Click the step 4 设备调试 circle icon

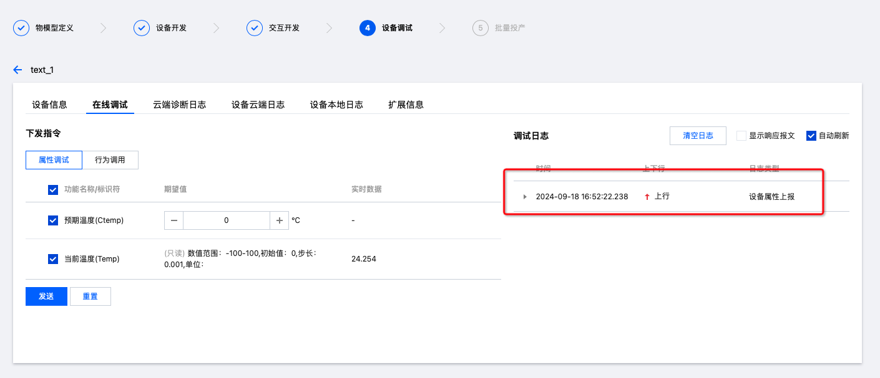click(x=368, y=28)
